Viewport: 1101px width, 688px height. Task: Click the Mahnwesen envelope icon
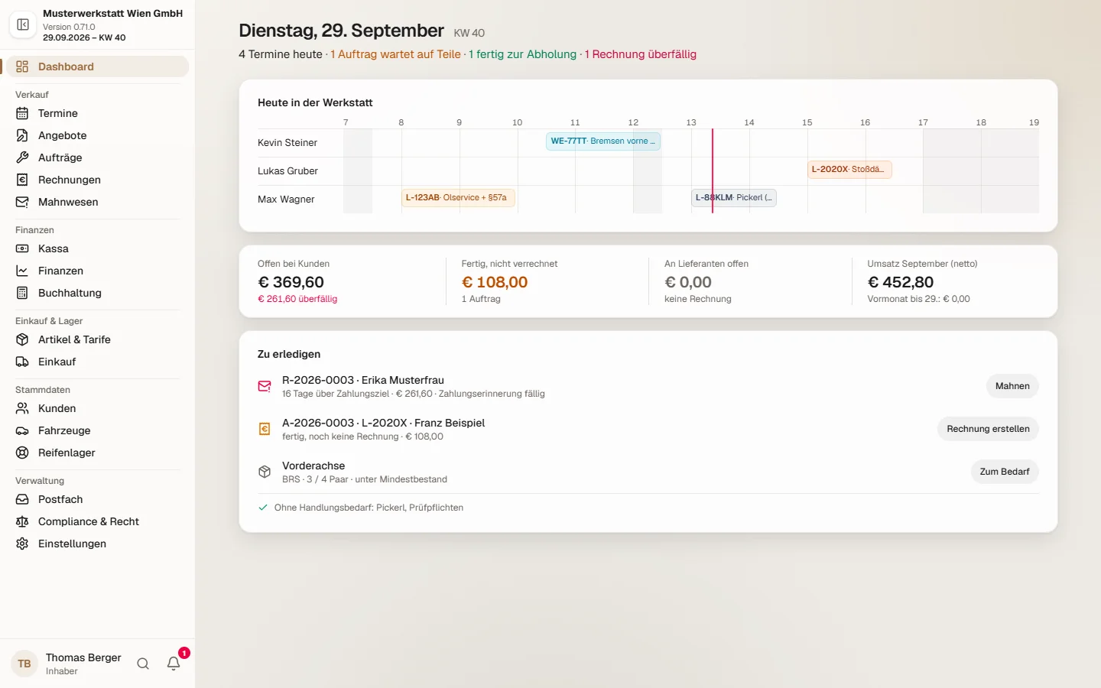(22, 202)
